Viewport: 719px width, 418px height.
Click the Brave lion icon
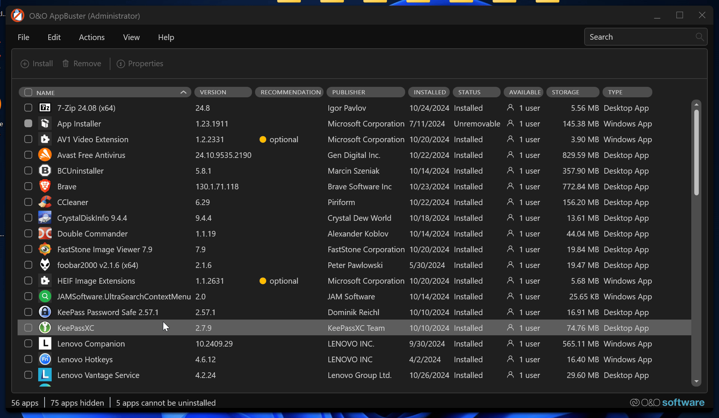pos(45,186)
